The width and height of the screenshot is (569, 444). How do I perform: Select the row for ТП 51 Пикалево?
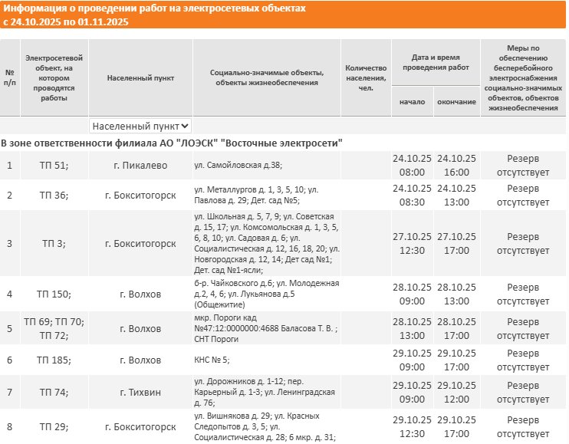tap(283, 166)
